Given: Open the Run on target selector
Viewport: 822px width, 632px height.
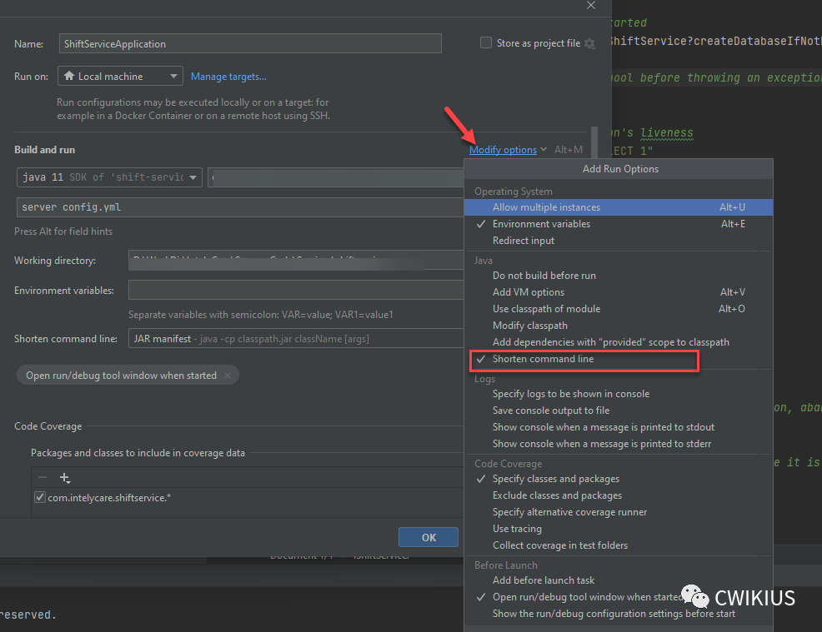Looking at the screenshot, I should [x=176, y=75].
